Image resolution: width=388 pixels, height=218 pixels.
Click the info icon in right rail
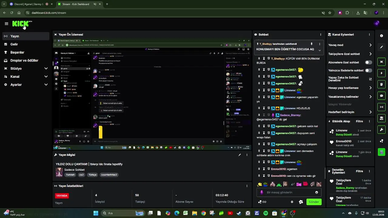[x=381, y=36]
